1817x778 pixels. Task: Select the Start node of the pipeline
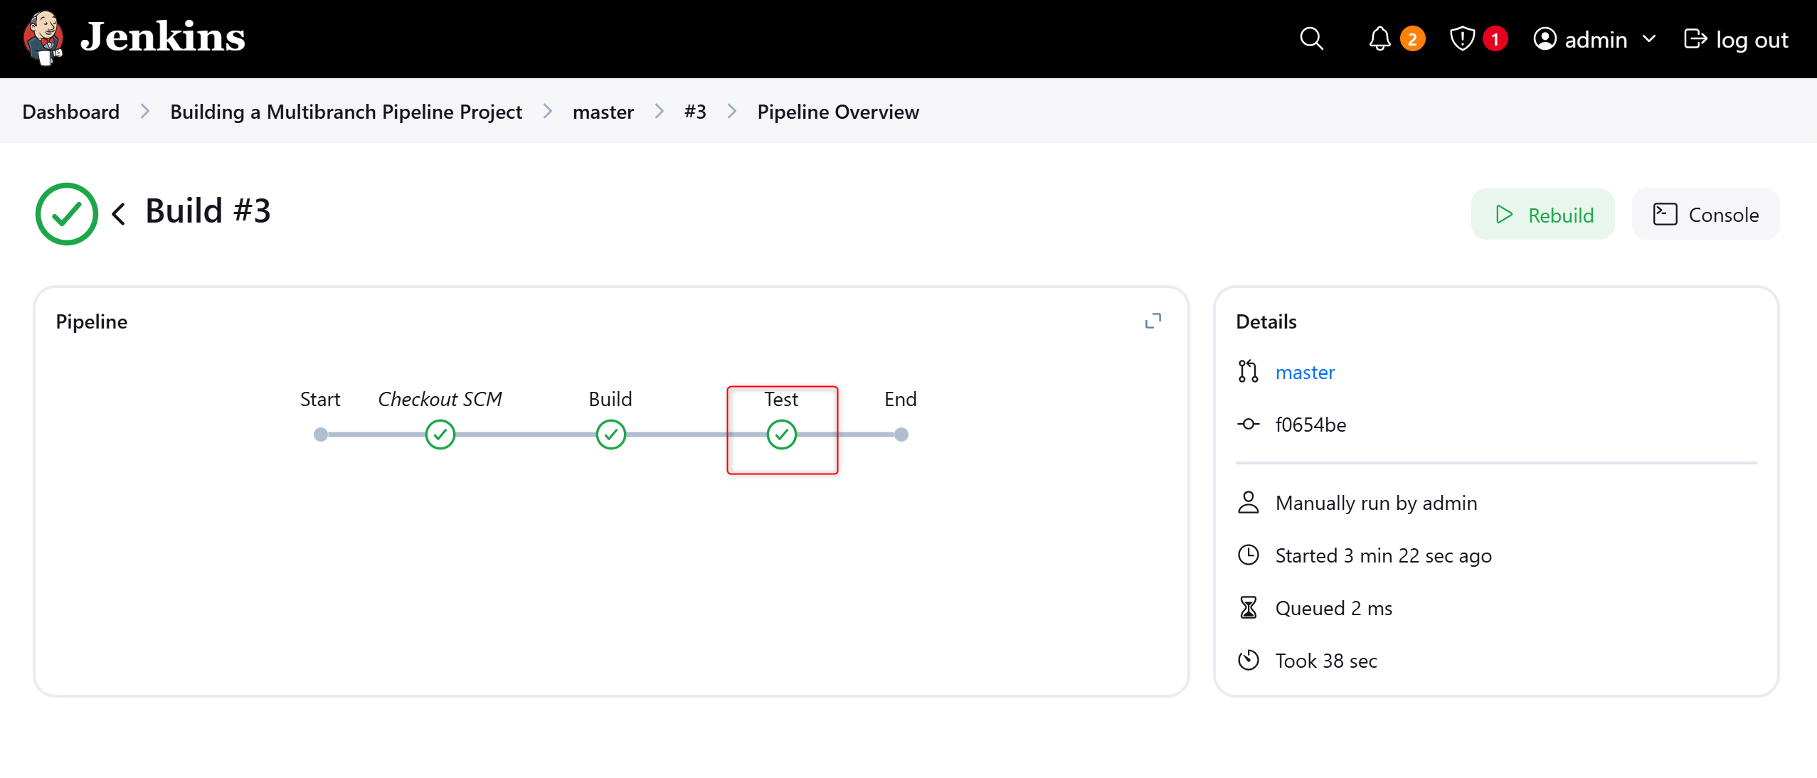(x=321, y=435)
